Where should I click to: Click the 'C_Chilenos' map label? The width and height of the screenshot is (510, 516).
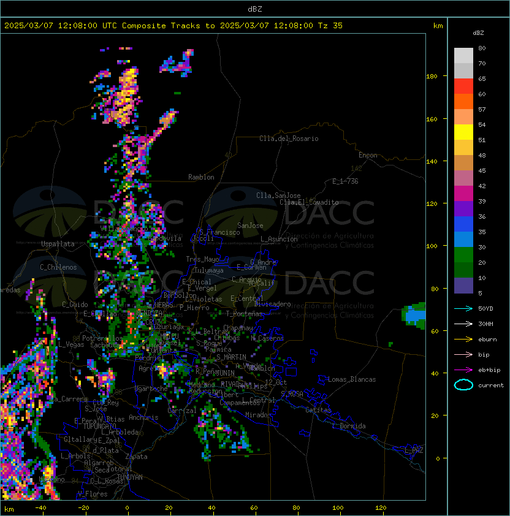[58, 267]
